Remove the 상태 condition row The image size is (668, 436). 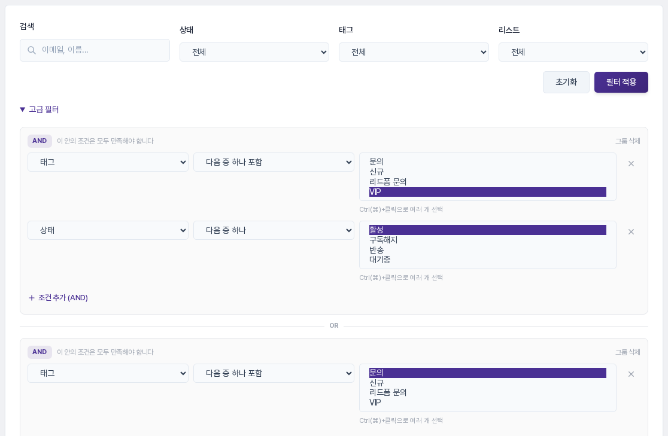[x=631, y=231]
